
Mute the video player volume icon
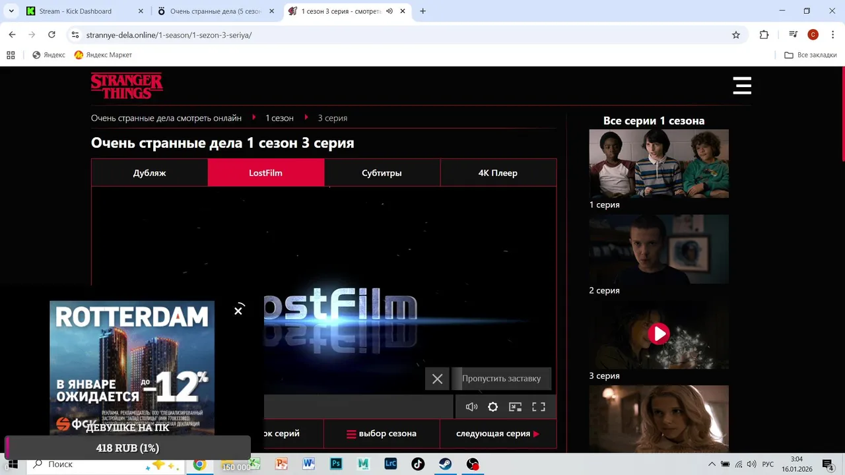coord(471,407)
